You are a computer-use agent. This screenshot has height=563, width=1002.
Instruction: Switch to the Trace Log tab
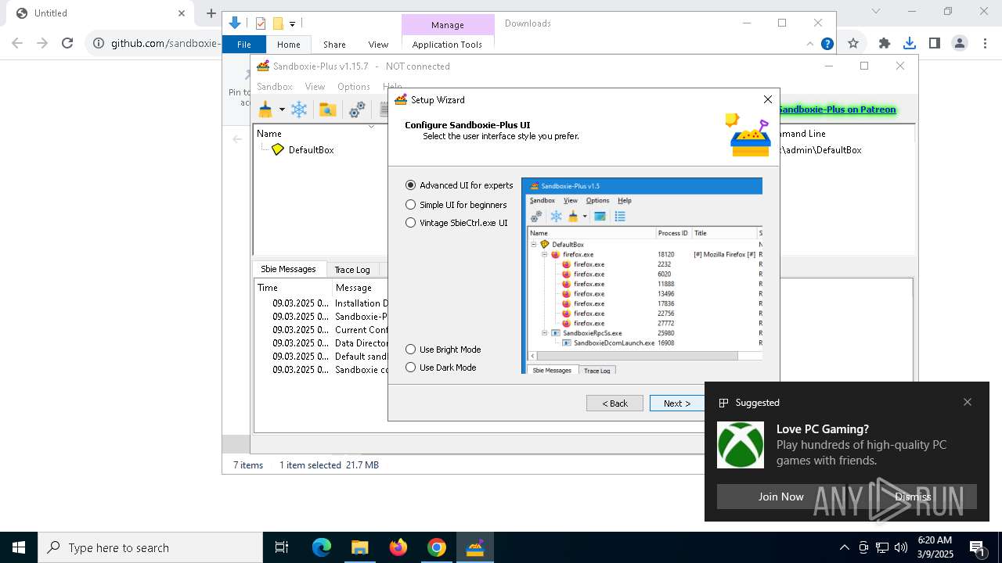(x=352, y=270)
